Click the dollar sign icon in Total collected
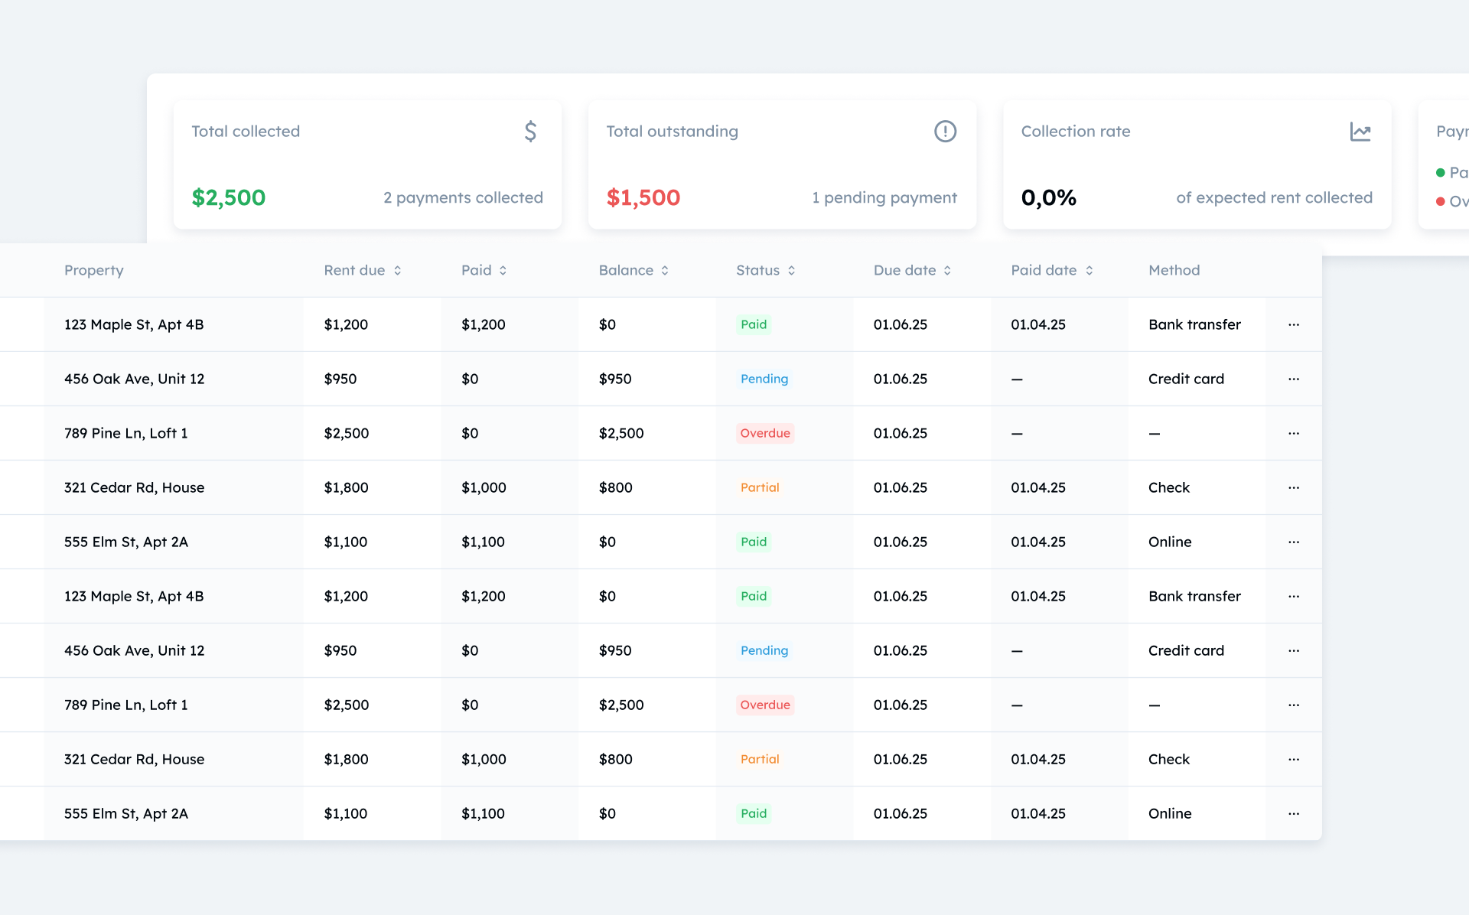This screenshot has height=915, width=1469. 530,132
